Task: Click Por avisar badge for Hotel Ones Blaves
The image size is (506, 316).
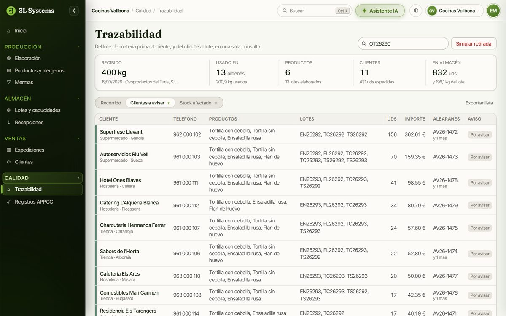Action: (480, 183)
